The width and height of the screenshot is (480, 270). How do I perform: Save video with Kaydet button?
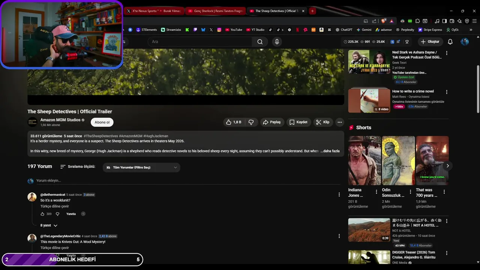pos(298,122)
